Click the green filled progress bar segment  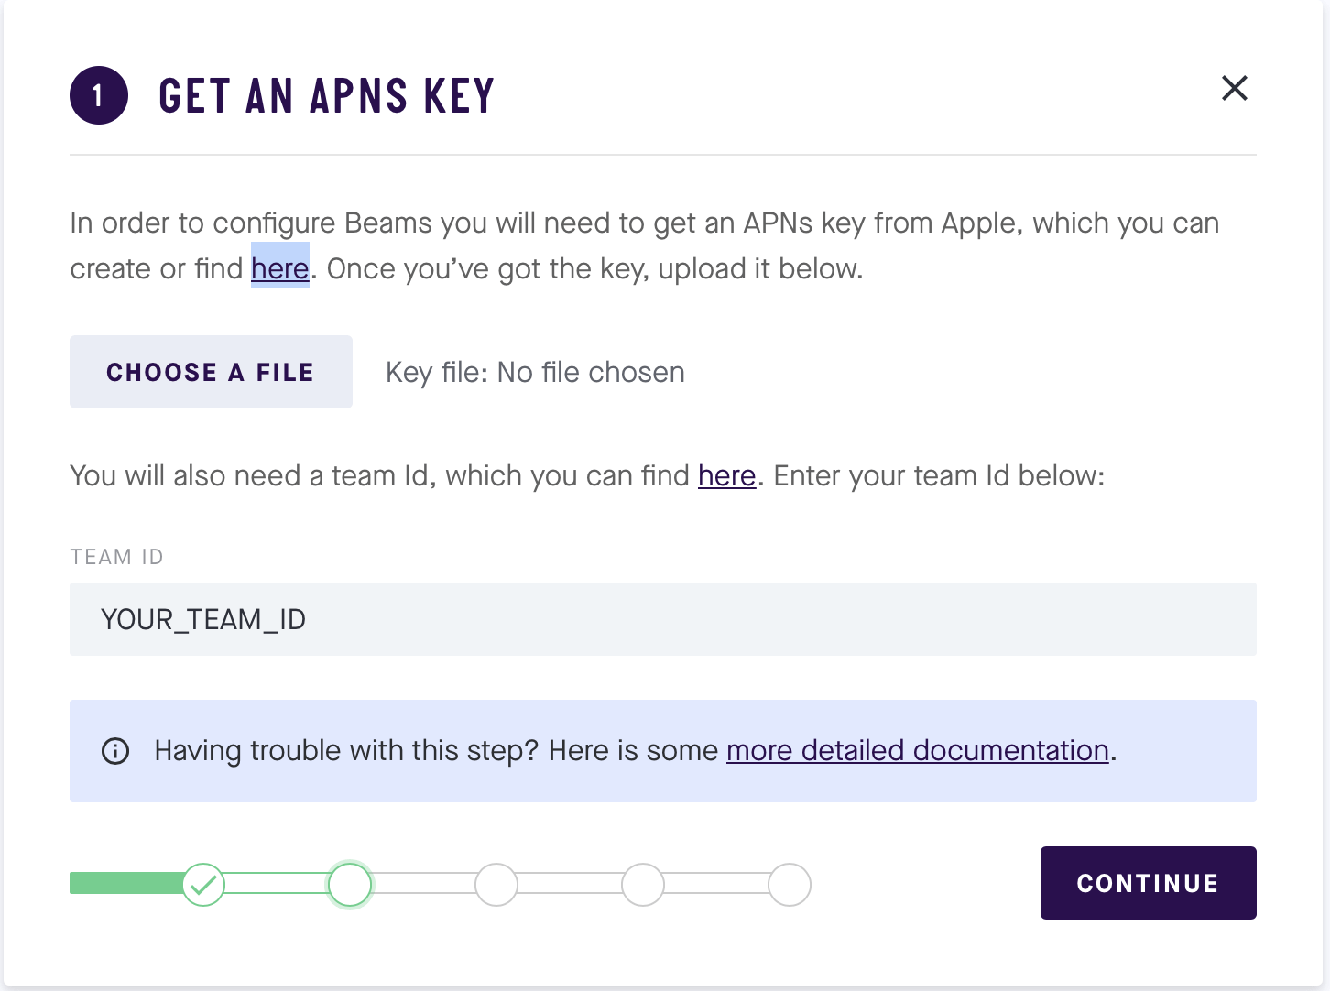[x=126, y=883]
